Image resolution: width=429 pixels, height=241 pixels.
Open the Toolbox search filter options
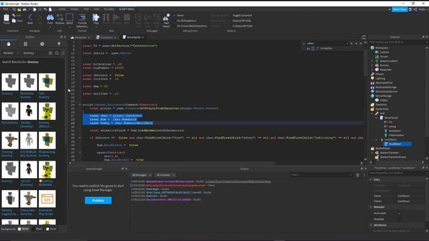point(63,53)
